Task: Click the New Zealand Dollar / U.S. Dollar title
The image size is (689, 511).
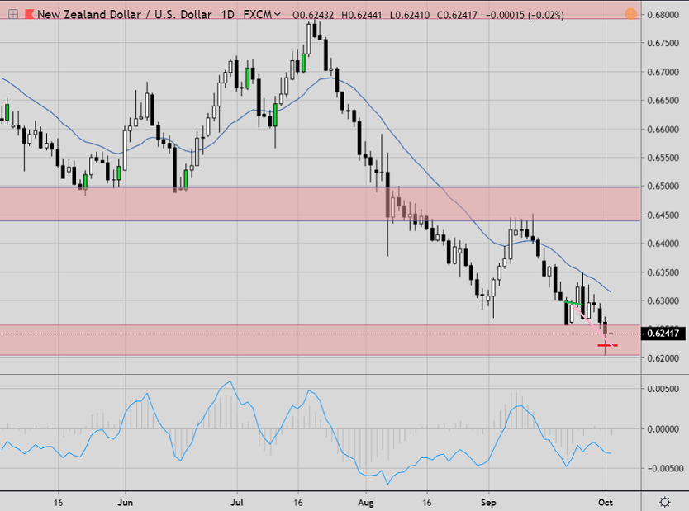Action: click(125, 15)
